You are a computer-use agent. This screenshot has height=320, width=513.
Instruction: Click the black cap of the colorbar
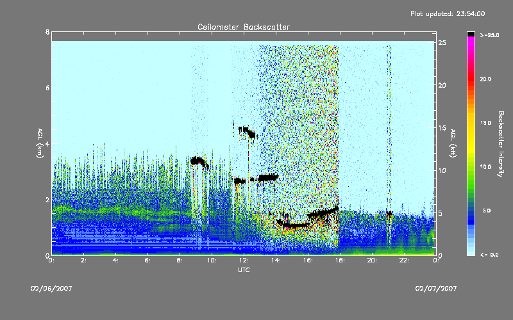pyautogui.click(x=471, y=34)
